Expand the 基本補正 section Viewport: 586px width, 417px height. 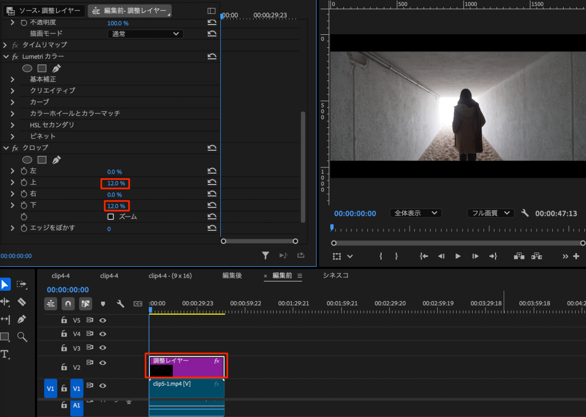(12, 79)
